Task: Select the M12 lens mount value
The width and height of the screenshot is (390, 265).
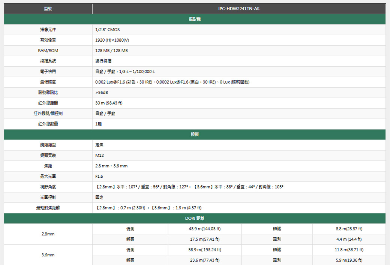Action: pos(99,156)
